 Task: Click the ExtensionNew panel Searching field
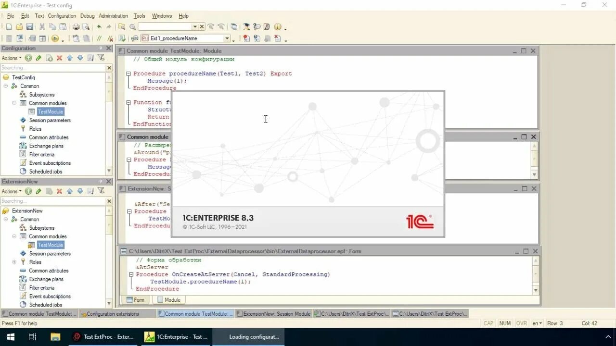pos(53,201)
